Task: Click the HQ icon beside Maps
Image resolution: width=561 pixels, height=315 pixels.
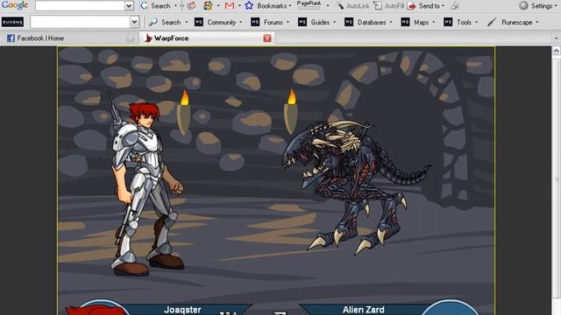Action: 405,22
